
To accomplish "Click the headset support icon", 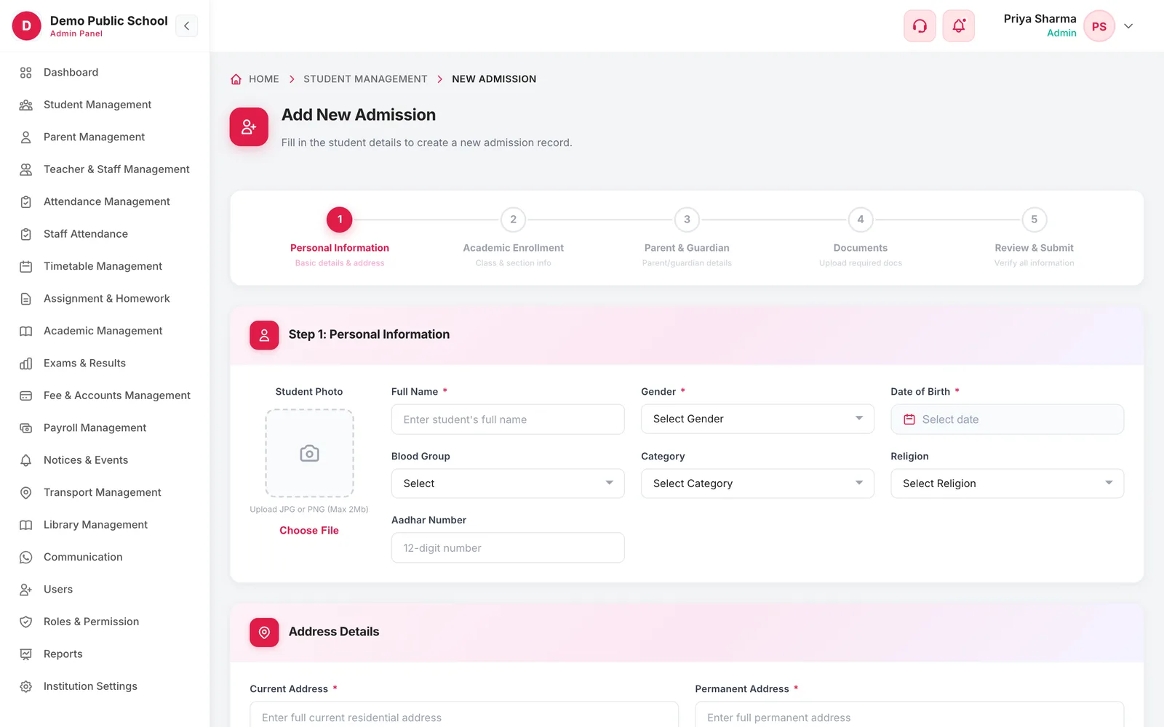I will (920, 26).
